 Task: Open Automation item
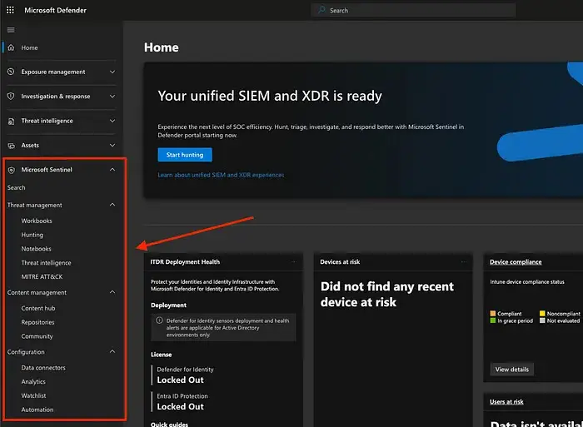(37, 410)
